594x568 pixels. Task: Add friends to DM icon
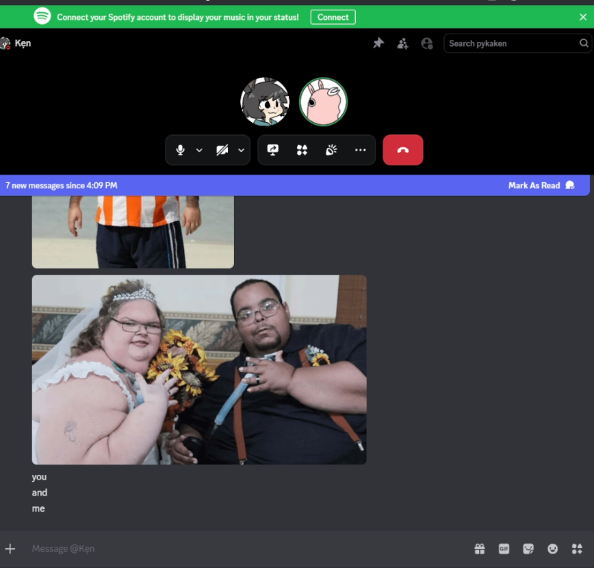point(402,43)
